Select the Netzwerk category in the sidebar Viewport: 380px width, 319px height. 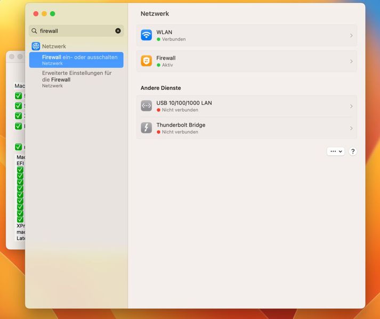pyautogui.click(x=76, y=46)
